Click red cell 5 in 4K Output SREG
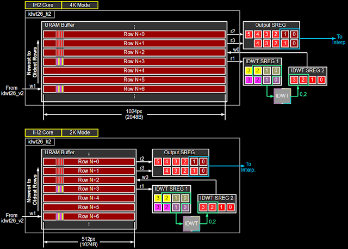The height and width of the screenshot is (249, 348). click(x=248, y=34)
